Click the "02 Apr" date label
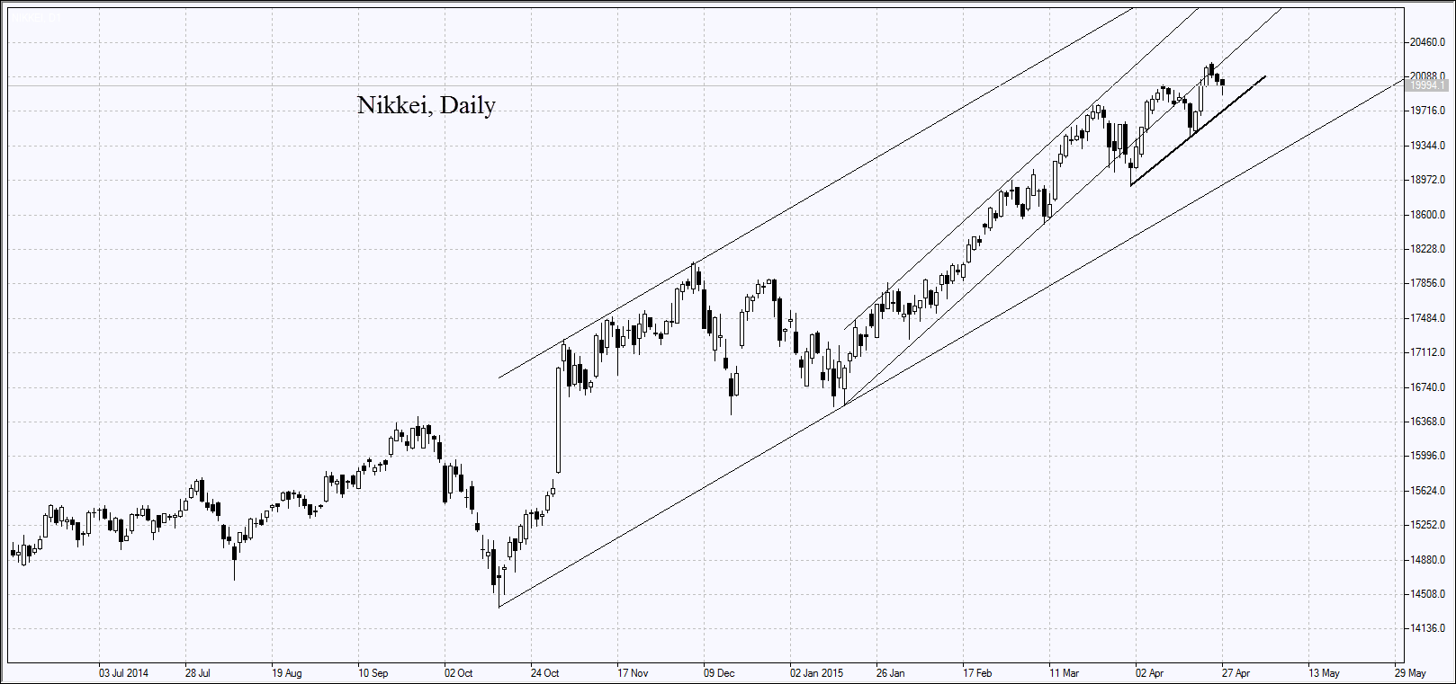1456x684 pixels. click(x=1149, y=672)
